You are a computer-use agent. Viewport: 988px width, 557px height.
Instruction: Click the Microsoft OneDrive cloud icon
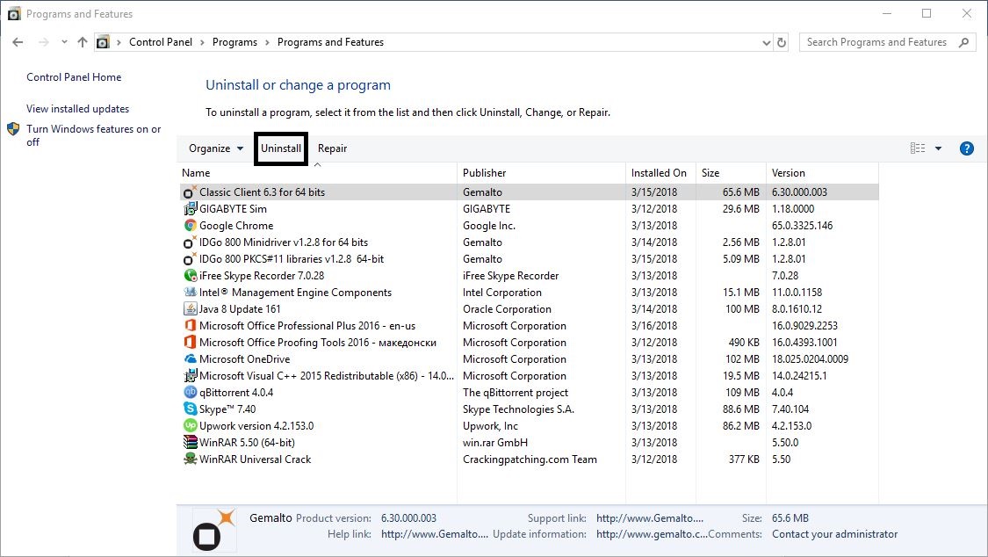pyautogui.click(x=190, y=358)
